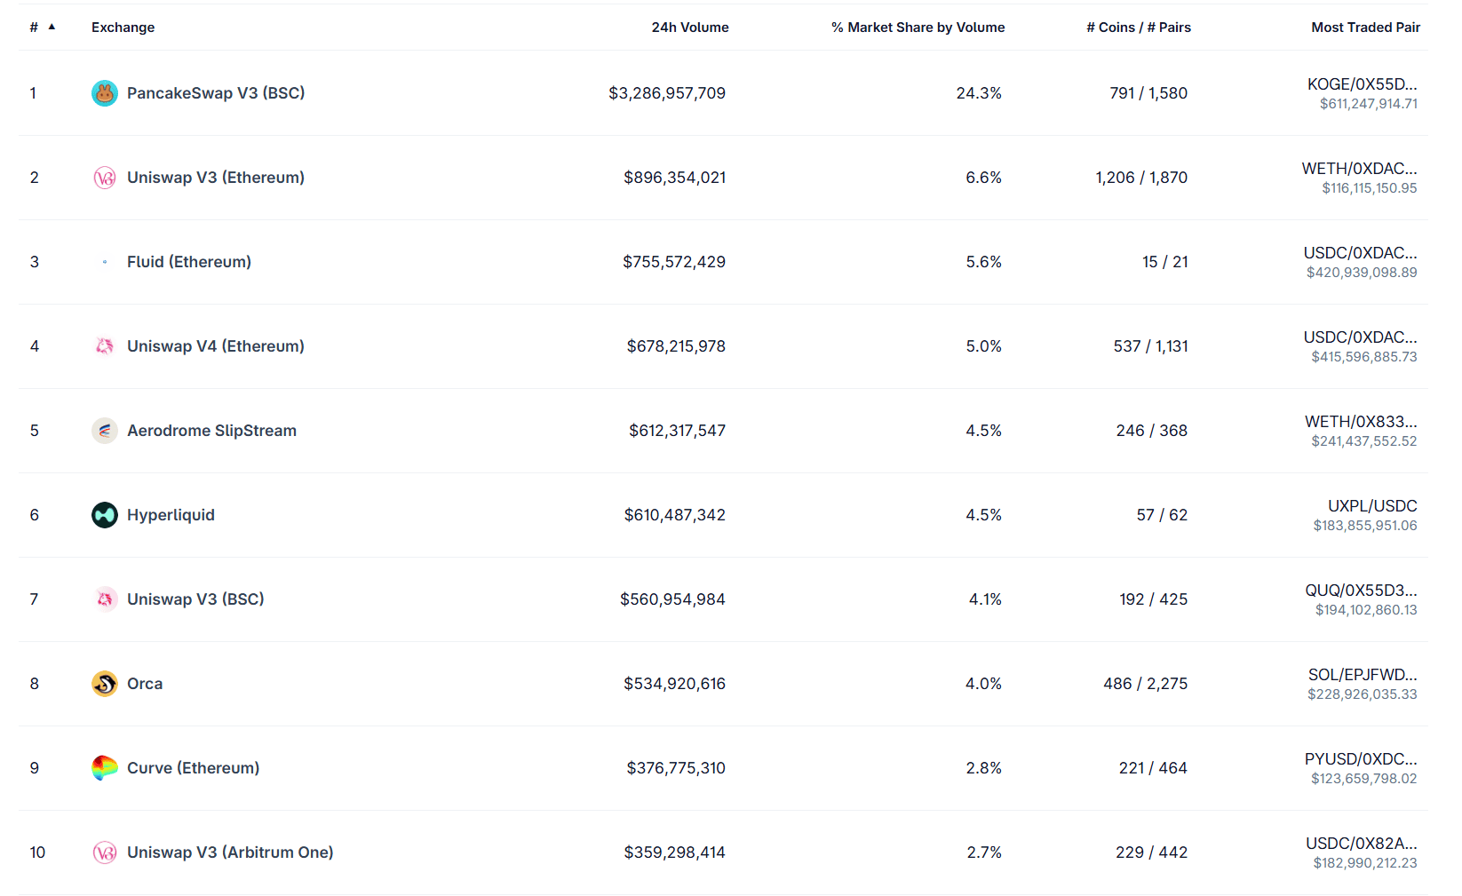
Task: Click the Most Traded Pair column header
Action: [1365, 28]
